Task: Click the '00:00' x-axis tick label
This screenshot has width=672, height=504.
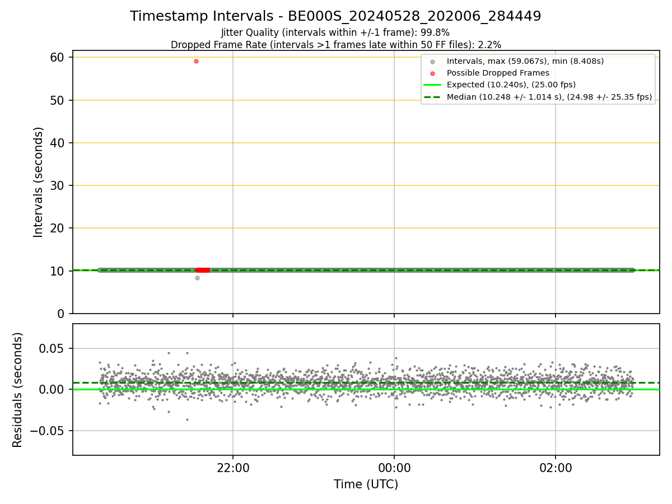Action: click(394, 468)
